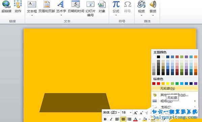Click the shape fill paint bucket icon
Viewport: 202px width, 122px height.
[x=145, y=119]
